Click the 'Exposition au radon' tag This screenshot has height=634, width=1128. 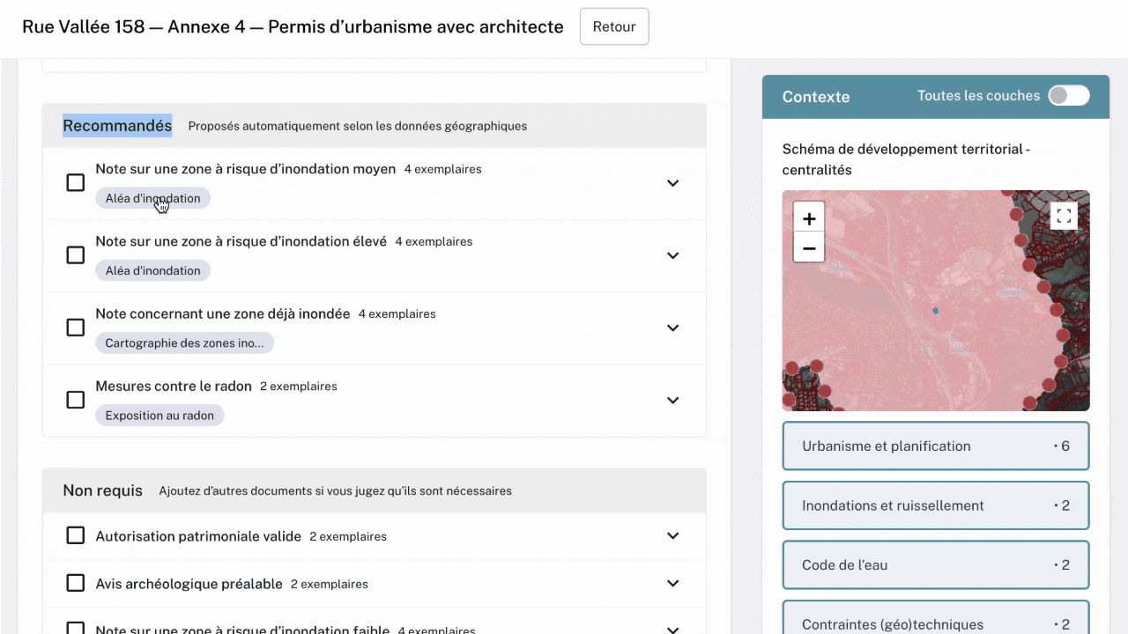tap(160, 416)
